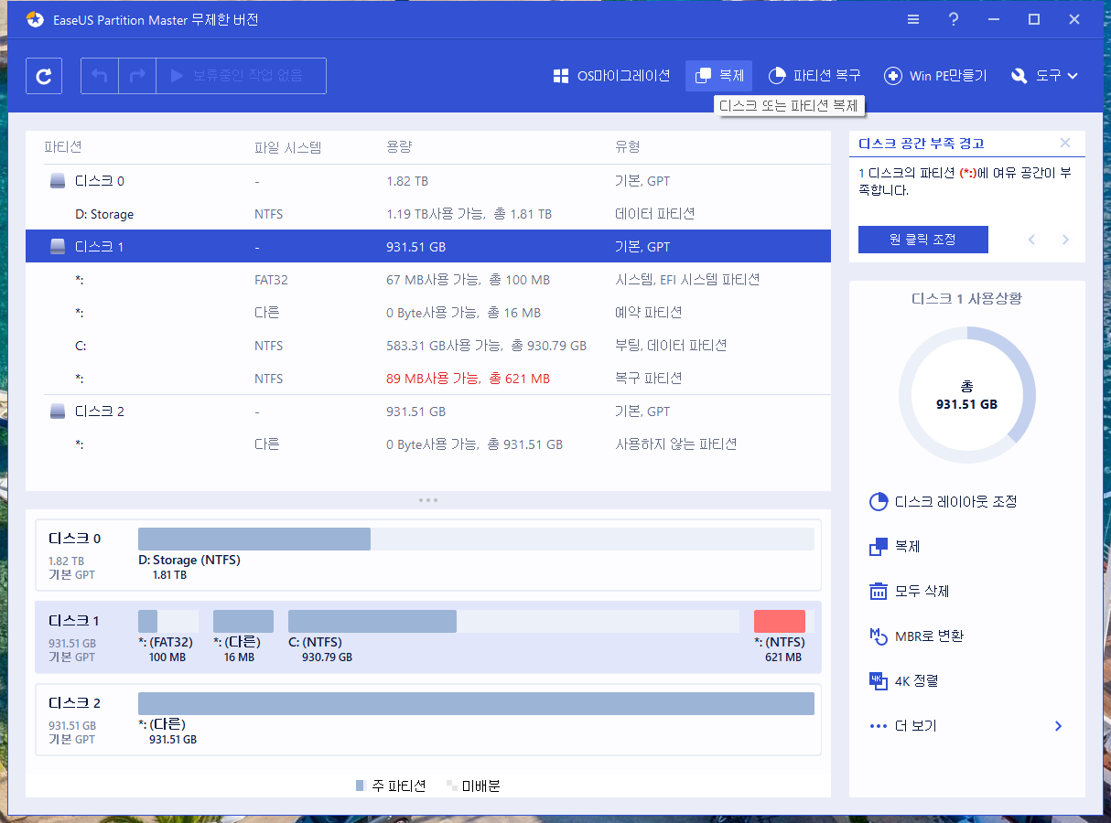Select D: Storage bar in disk map
Screen dimensions: 1111x823
(x=476, y=539)
